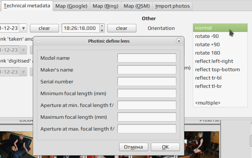Focus the Model name field
Image resolution: width=252 pixels, height=158 pixels.
coord(147,58)
